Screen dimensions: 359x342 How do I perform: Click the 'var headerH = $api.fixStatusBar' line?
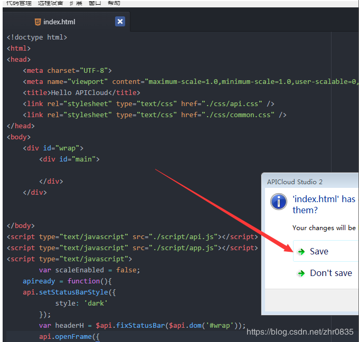click(142, 326)
